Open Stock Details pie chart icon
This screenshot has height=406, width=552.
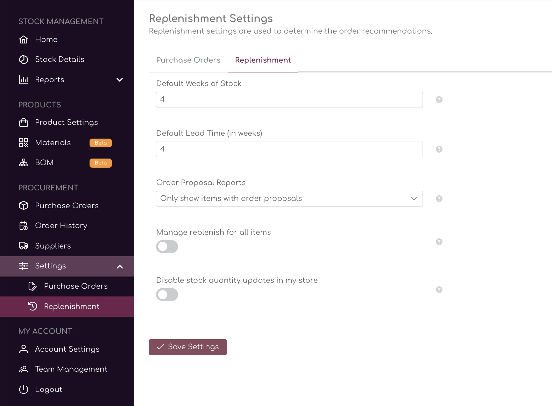point(23,59)
